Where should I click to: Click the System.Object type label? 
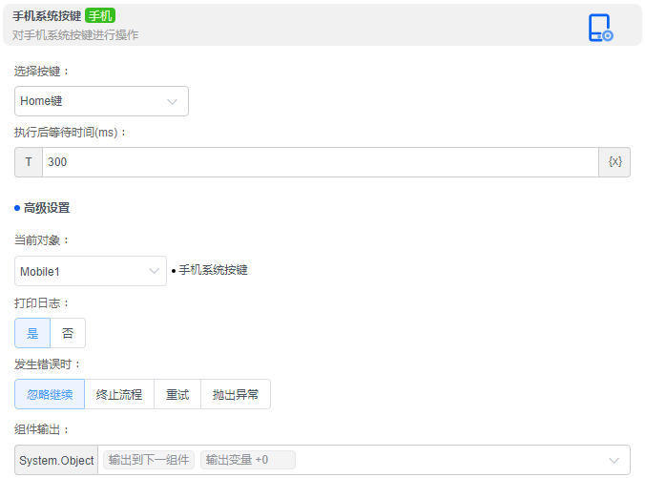click(x=56, y=460)
